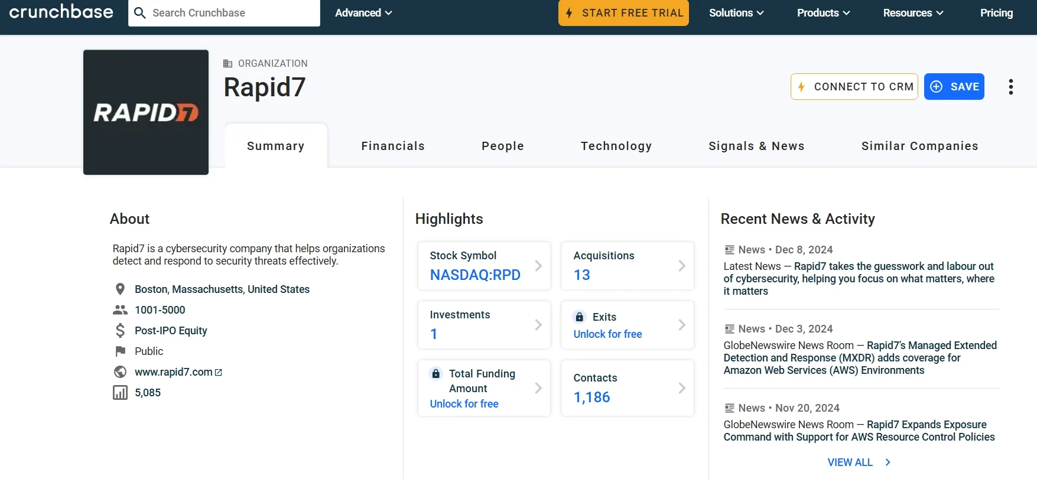Click the Rapid7 company logo thumbnail
Viewport: 1037px width, 479px height.
click(x=146, y=112)
